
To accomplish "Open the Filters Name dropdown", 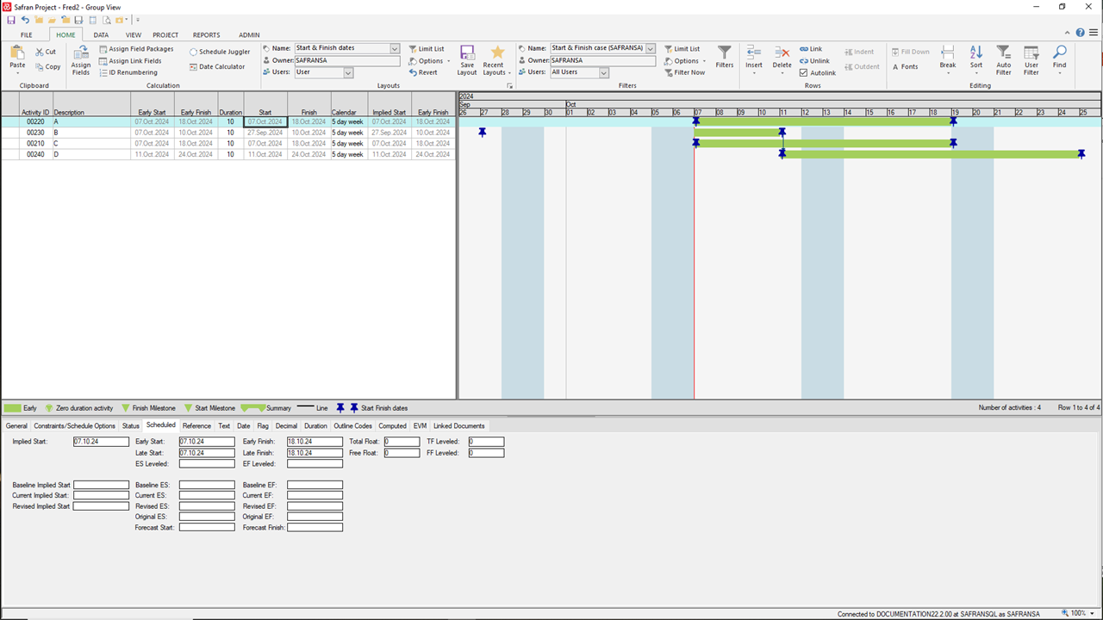I will pyautogui.click(x=651, y=49).
